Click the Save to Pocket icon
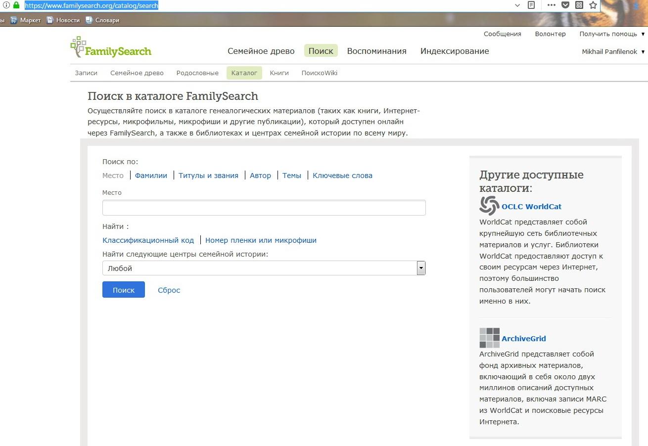The image size is (648, 446). pyautogui.click(x=565, y=5)
